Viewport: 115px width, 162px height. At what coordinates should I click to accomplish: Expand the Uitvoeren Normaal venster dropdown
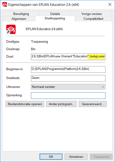[68, 87]
